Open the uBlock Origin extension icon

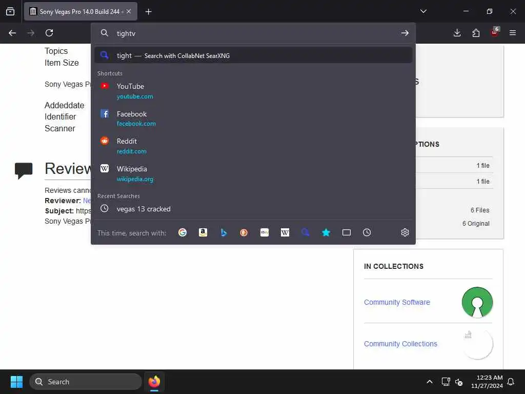495,32
